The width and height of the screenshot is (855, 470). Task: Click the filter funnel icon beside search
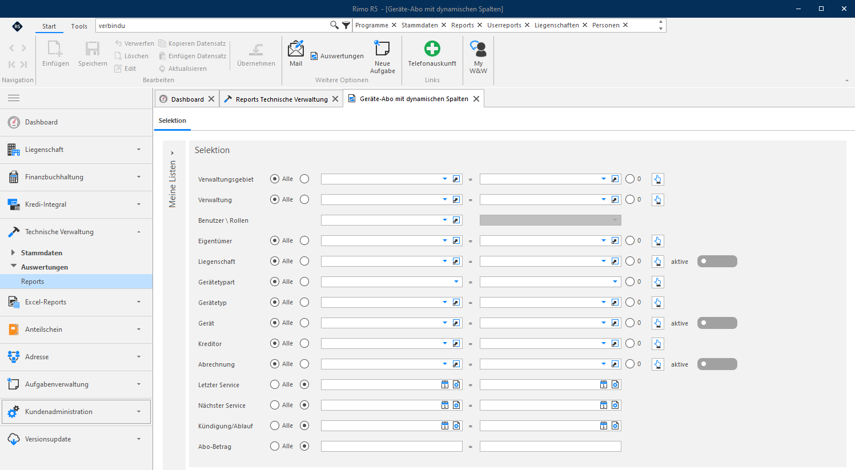pos(346,25)
